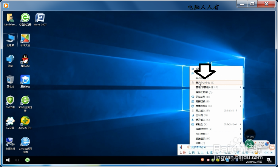Go to previous candidate page arrow
The height and width of the screenshot is (167, 278).
264,153
